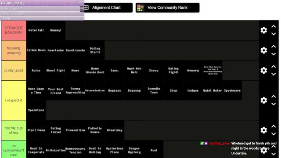Select the Ruins tile
Screen dimensions: 281x158
coord(36,70)
